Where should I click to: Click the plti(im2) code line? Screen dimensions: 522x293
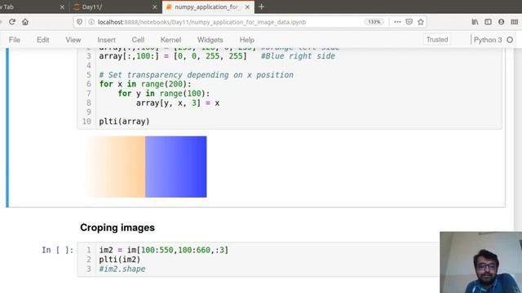(120, 260)
